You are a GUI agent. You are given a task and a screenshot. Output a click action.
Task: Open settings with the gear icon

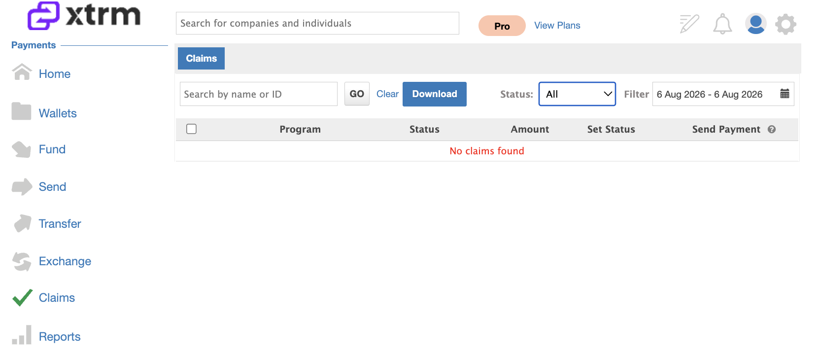786,24
